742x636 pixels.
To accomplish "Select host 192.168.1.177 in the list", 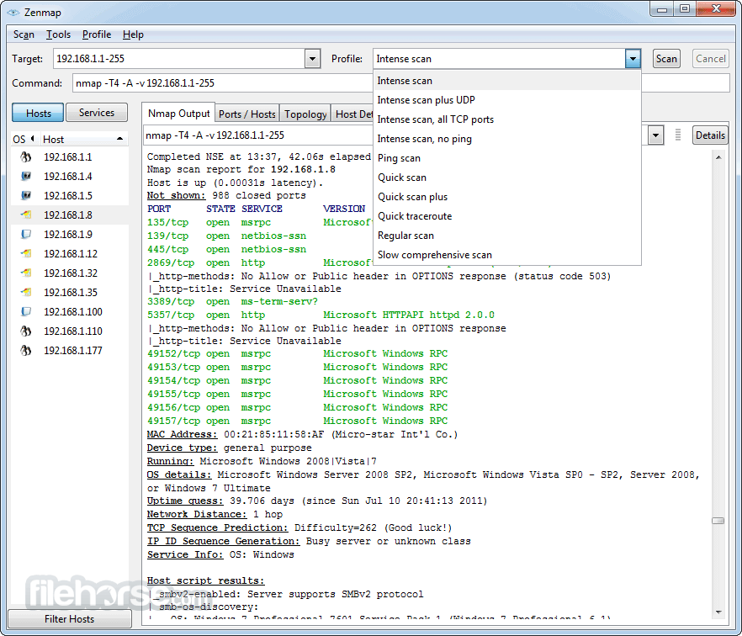I will [x=70, y=351].
